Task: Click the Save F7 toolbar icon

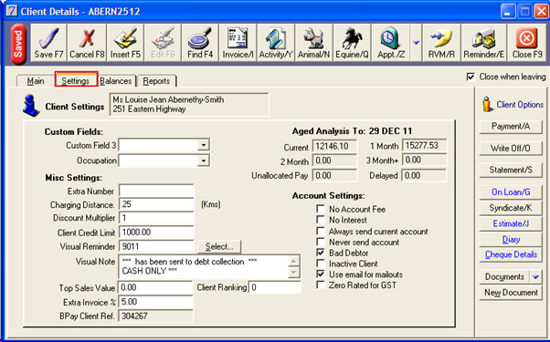Action: click(x=48, y=43)
